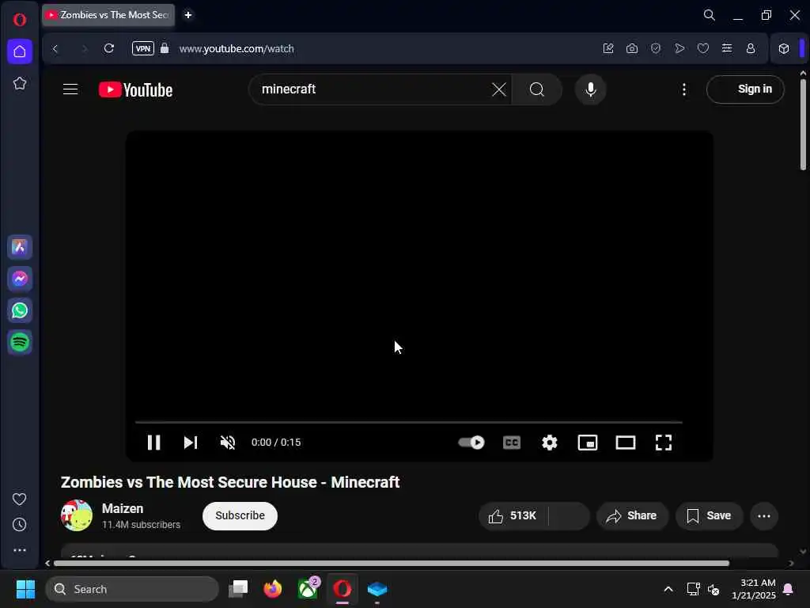Open the Opera main menu logo

[x=20, y=20]
